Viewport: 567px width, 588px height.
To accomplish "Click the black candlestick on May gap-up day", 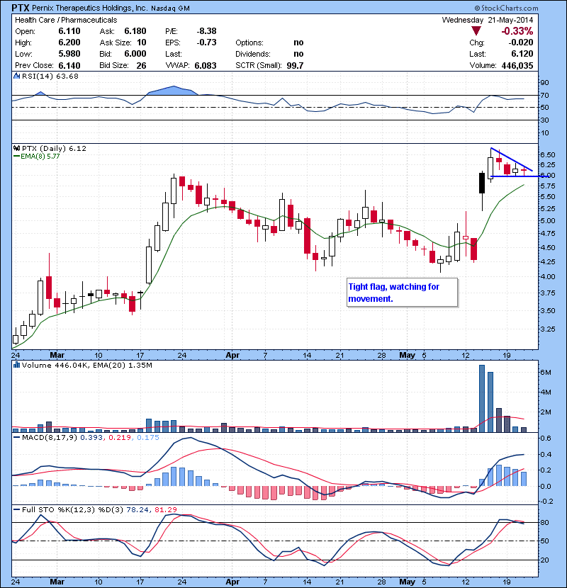I will tap(482, 183).
